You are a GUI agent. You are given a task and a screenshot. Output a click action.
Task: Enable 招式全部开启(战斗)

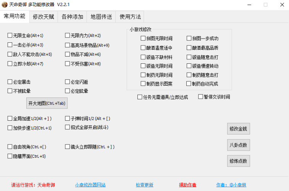click(67, 127)
